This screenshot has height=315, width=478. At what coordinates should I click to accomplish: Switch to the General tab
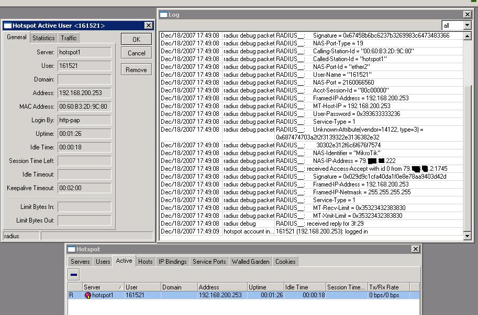click(x=16, y=37)
